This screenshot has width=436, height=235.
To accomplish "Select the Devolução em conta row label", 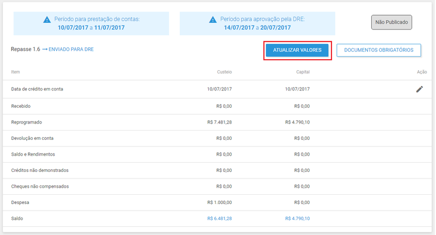I will click(x=32, y=138).
